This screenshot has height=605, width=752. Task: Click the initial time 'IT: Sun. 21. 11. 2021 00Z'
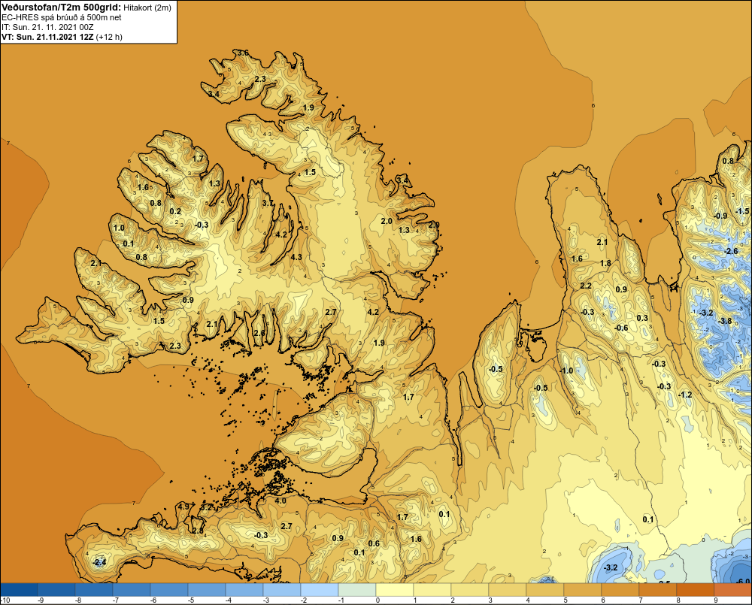point(47,27)
